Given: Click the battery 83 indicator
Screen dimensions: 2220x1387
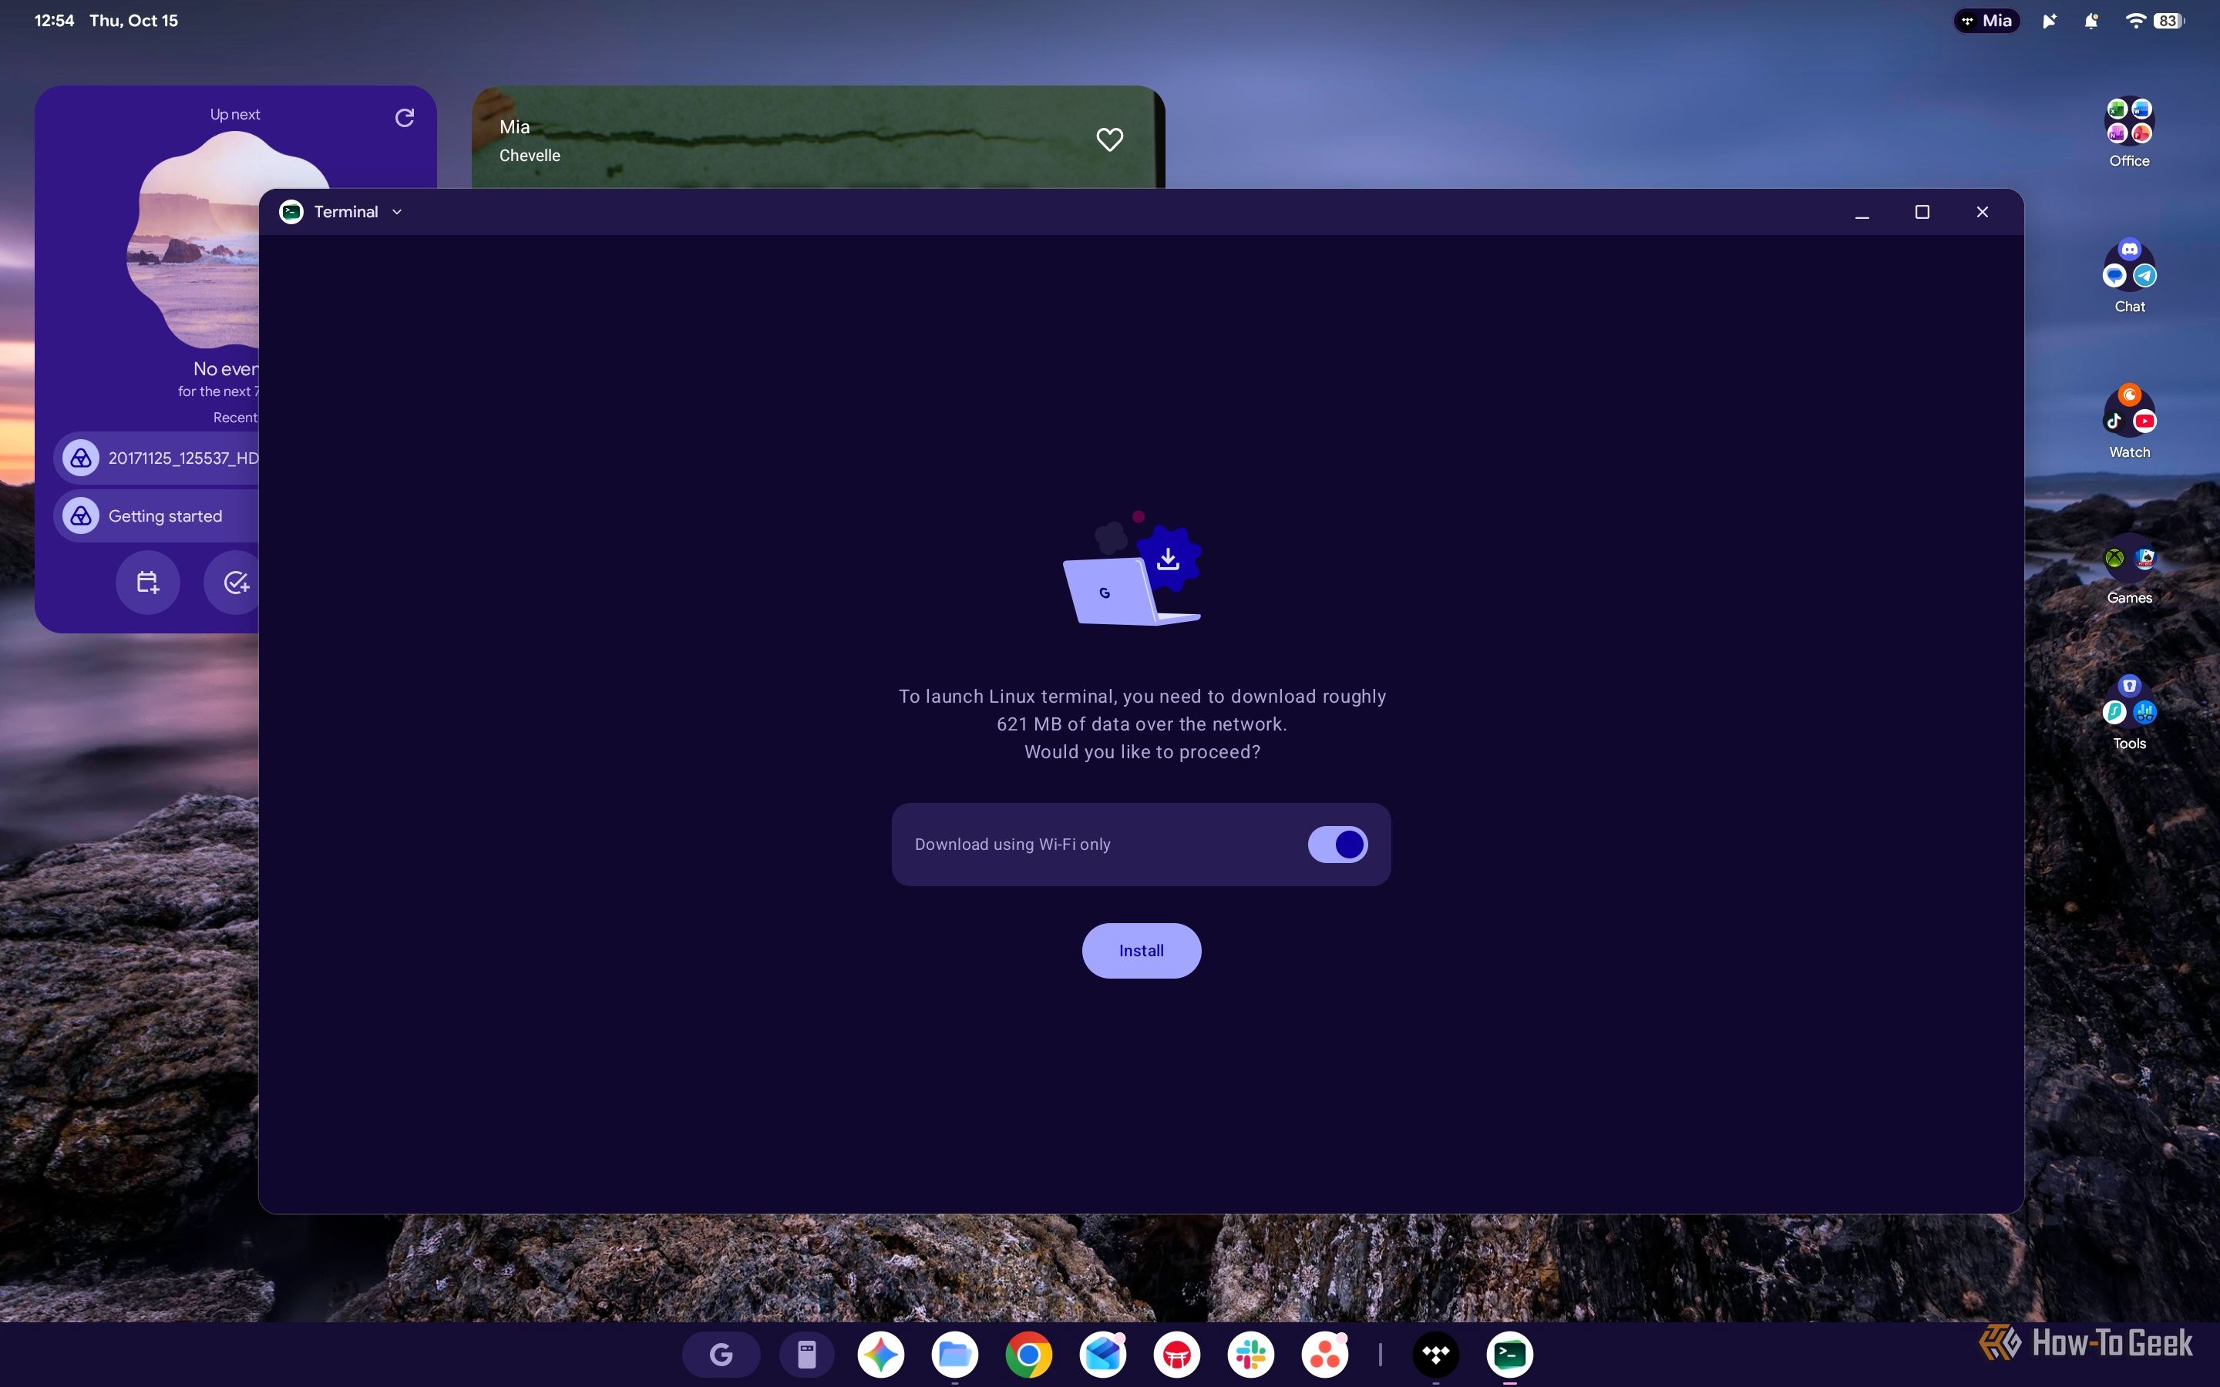Looking at the screenshot, I should coord(2168,20).
